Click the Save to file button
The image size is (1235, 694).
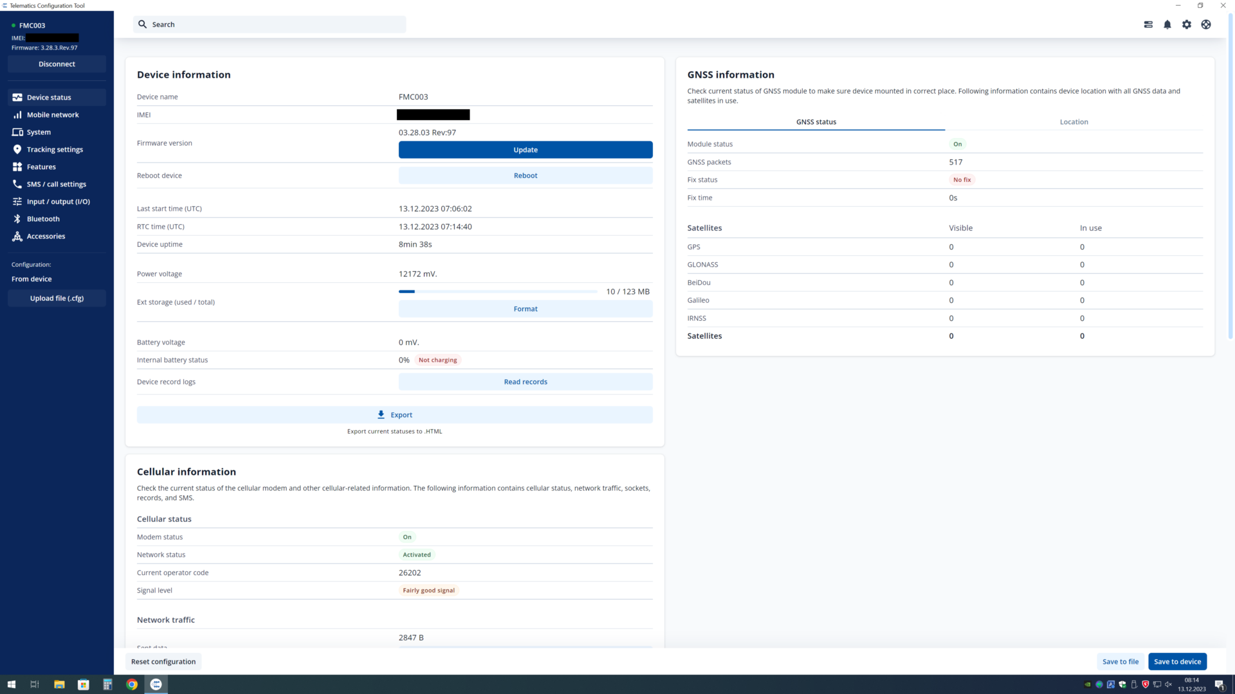(1121, 662)
